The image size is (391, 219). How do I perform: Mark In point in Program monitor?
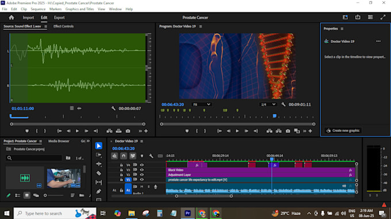pyautogui.click(x=197, y=131)
